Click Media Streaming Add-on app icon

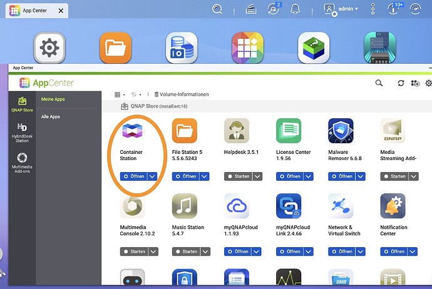(393, 131)
